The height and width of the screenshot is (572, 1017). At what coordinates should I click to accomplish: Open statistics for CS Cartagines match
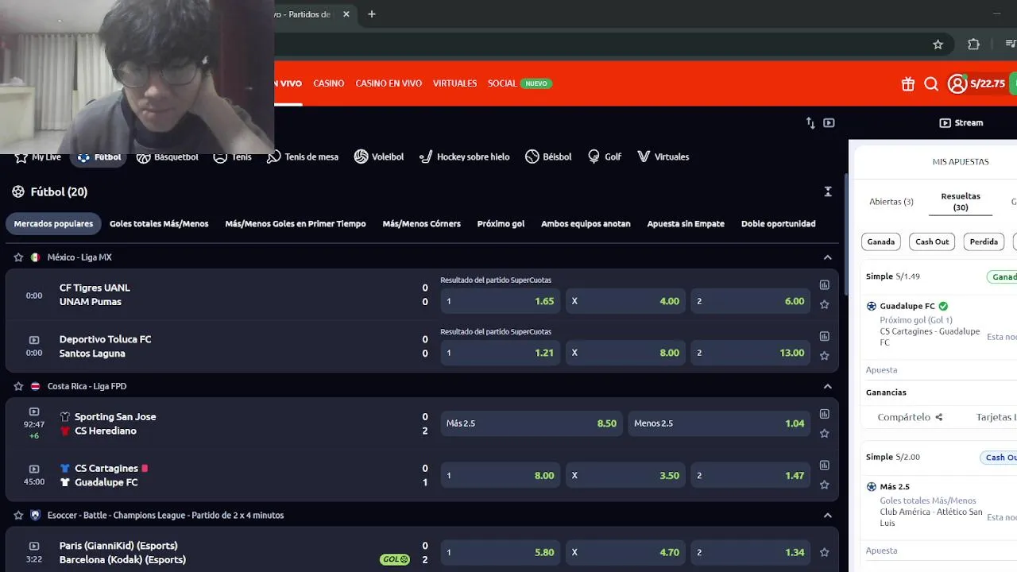click(x=825, y=466)
